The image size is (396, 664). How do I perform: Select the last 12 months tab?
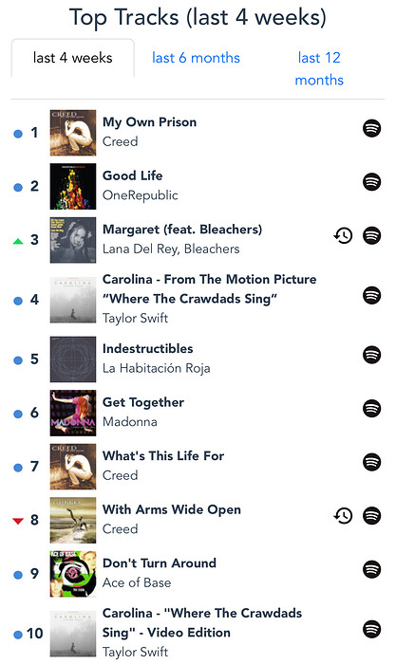(x=319, y=68)
